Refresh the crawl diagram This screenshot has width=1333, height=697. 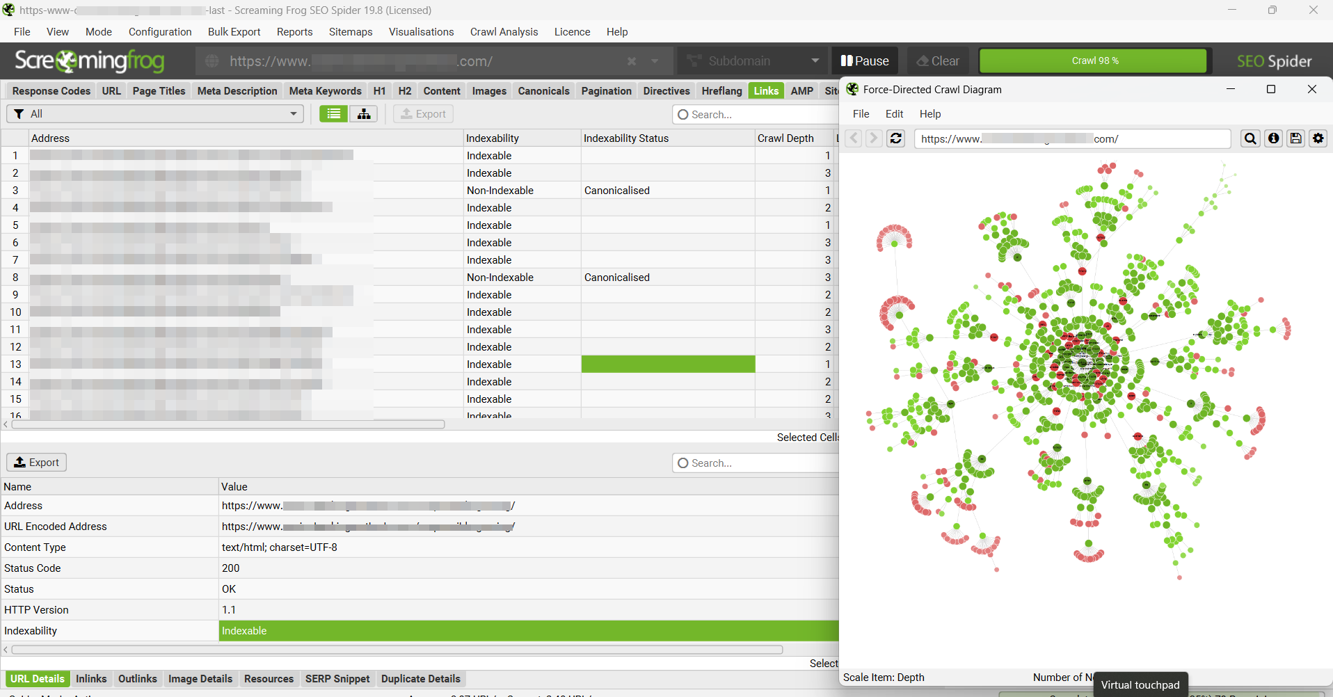(896, 138)
